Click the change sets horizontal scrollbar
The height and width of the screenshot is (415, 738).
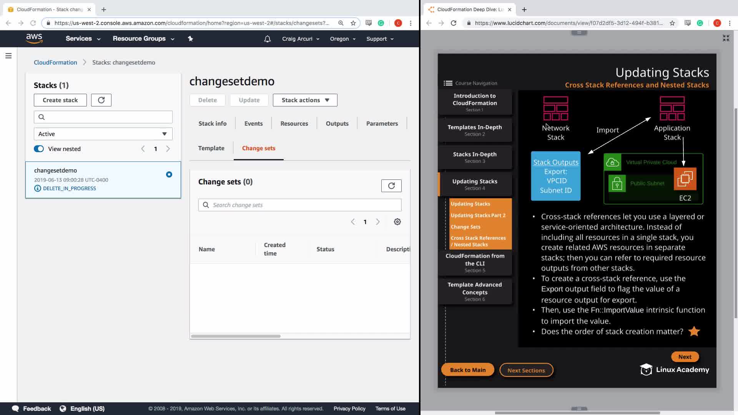point(236,336)
